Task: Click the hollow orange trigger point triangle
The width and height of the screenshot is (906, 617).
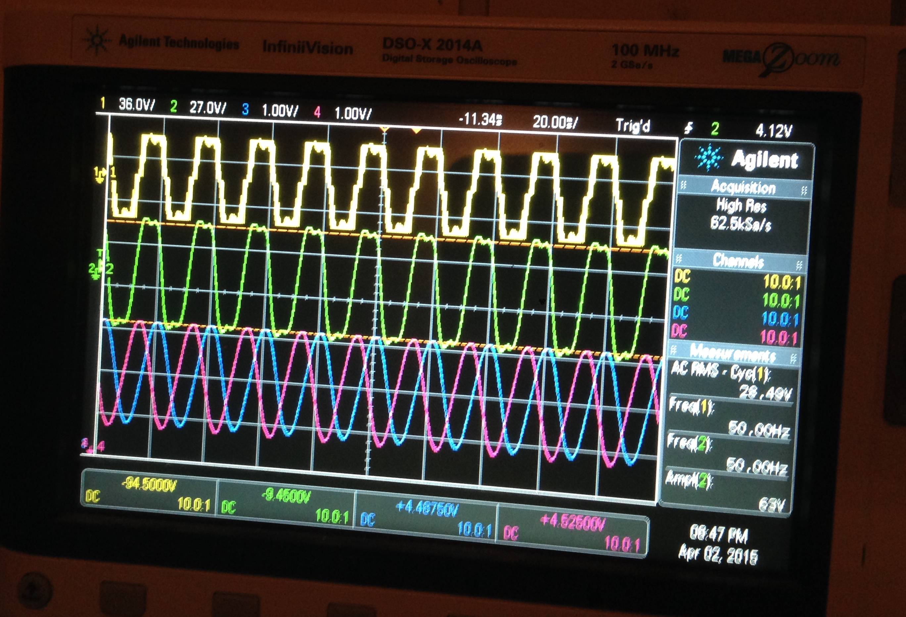Action: click(x=385, y=129)
